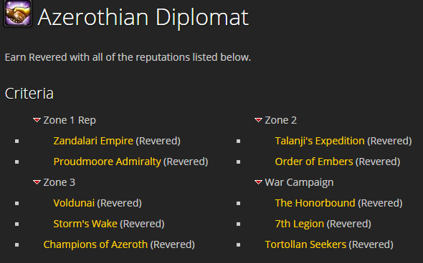Collapse the Zone 1 Rep section

point(37,120)
